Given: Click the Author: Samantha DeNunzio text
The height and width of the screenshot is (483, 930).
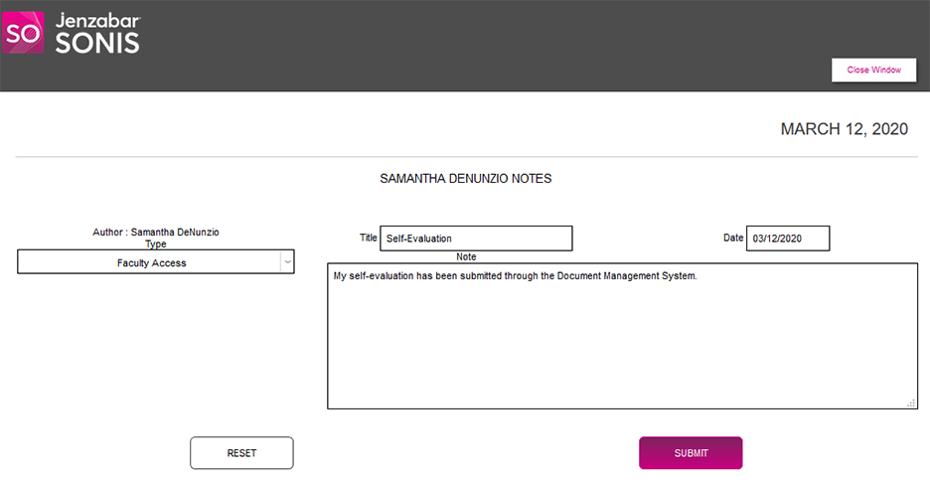Looking at the screenshot, I should (156, 233).
